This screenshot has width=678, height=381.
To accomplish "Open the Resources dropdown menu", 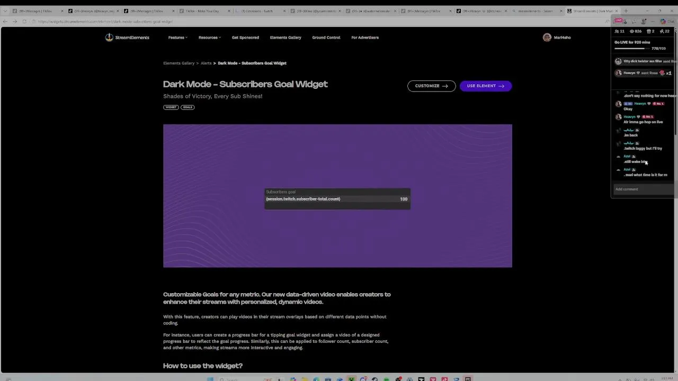I will (210, 38).
